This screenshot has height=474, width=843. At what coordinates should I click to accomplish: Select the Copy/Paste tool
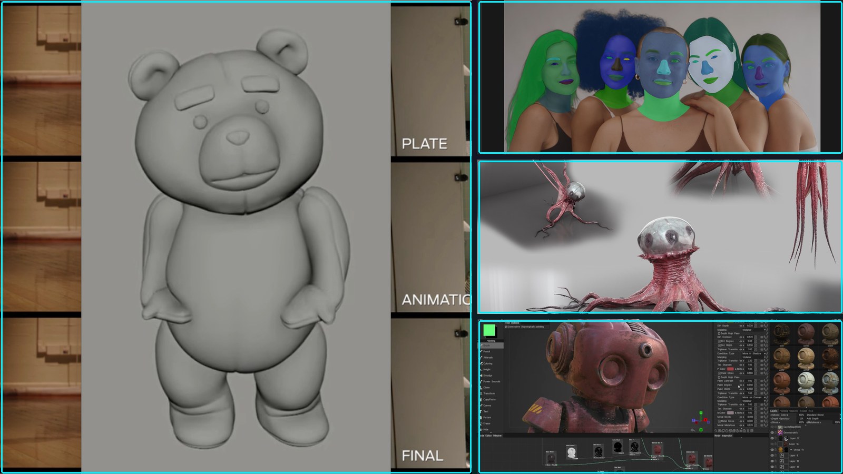(491, 399)
